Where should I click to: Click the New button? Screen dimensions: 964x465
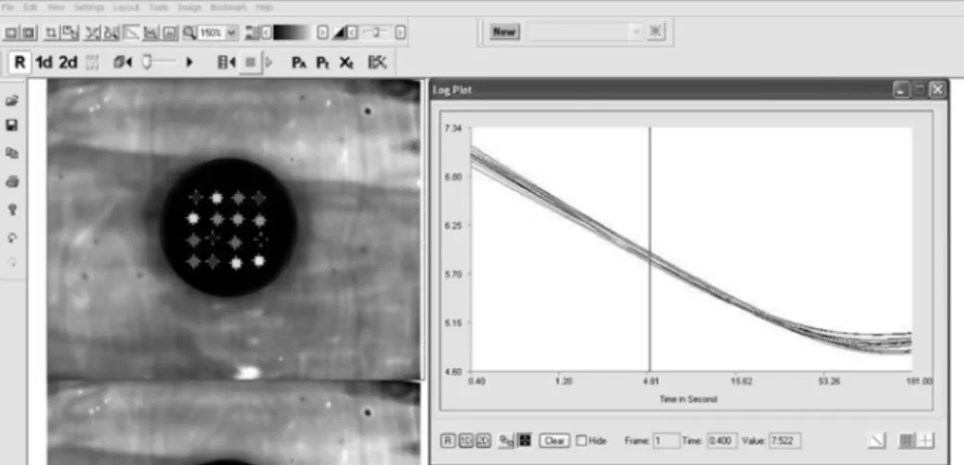[504, 32]
